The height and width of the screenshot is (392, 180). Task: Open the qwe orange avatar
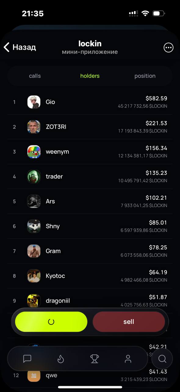(x=34, y=375)
